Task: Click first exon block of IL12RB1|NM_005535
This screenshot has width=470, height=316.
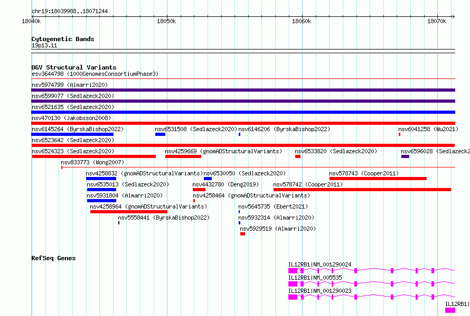Action: 293,284
